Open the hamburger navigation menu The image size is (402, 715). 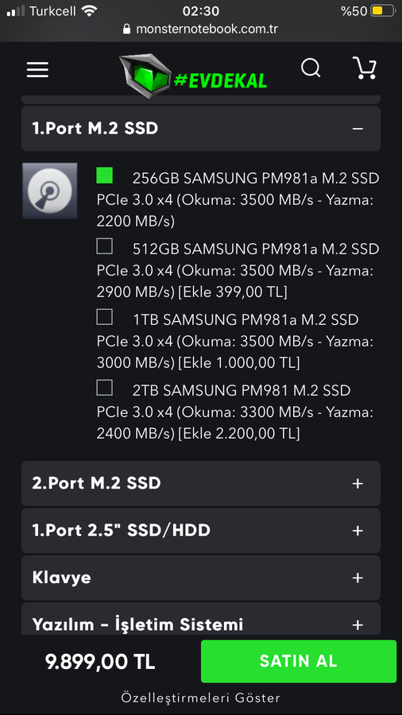coord(37,69)
